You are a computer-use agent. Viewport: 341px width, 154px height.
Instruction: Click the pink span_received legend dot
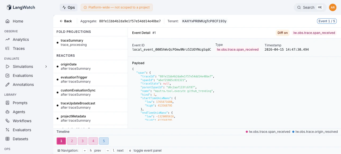pyautogui.click(x=246, y=131)
